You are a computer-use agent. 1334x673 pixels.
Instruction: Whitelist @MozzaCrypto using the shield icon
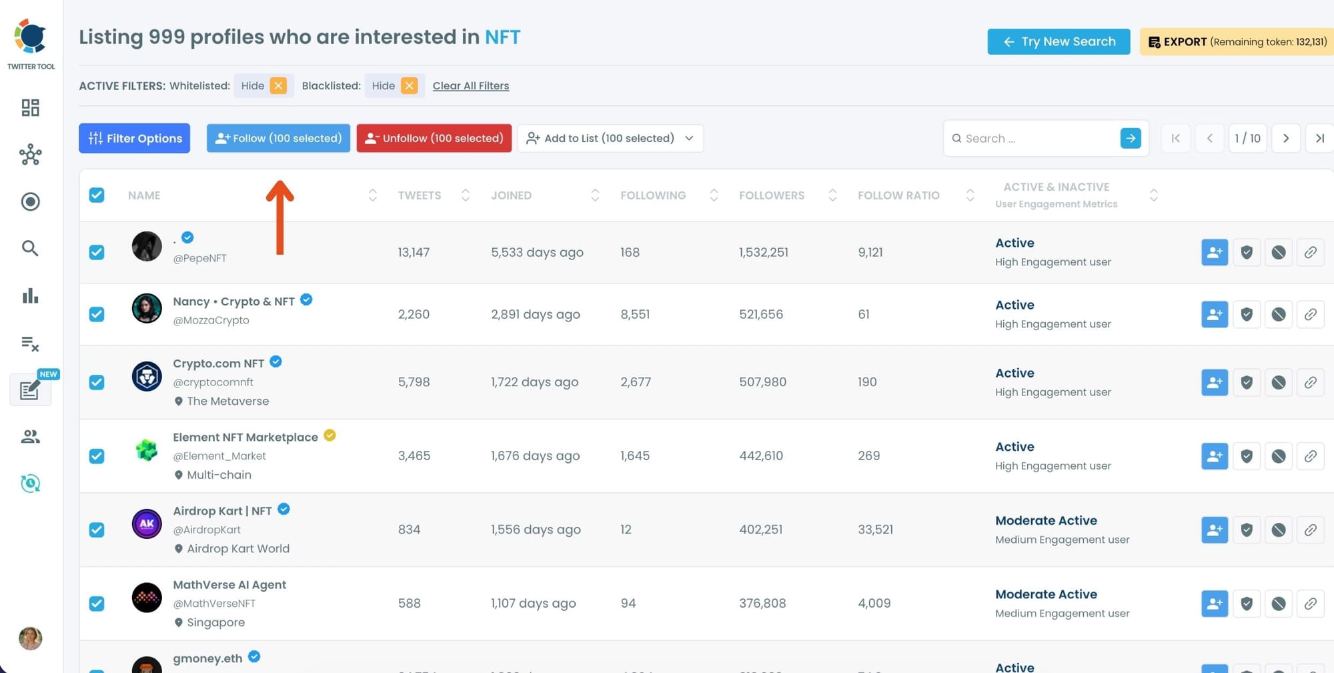1246,314
